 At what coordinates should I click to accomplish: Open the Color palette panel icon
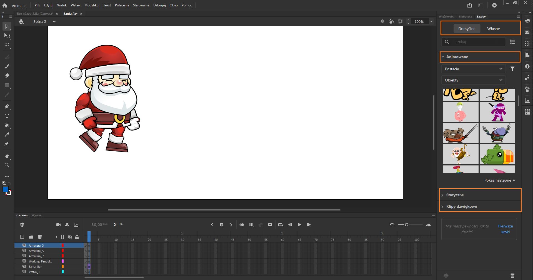[x=527, y=21]
